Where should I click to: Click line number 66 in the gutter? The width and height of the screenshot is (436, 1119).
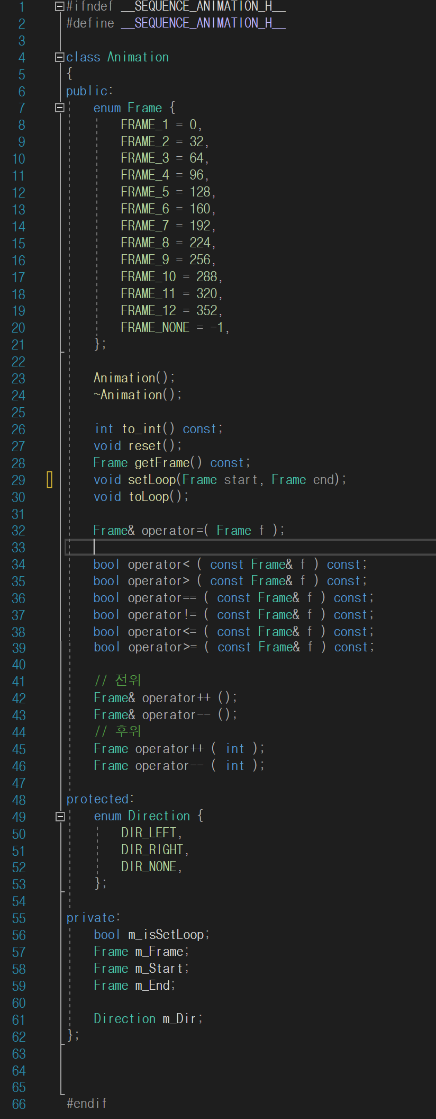[19, 1105]
